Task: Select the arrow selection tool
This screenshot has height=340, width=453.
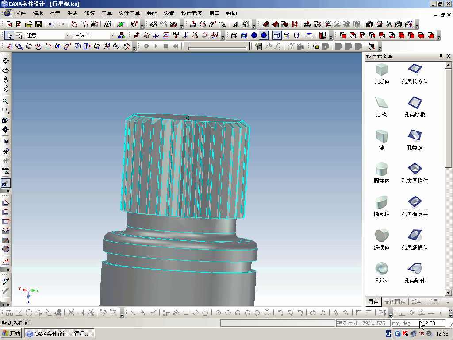Action: coord(9,35)
